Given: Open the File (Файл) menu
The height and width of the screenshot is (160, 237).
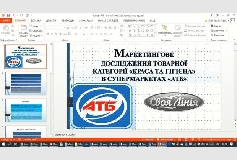Looking at the screenshot, I should (6, 21).
